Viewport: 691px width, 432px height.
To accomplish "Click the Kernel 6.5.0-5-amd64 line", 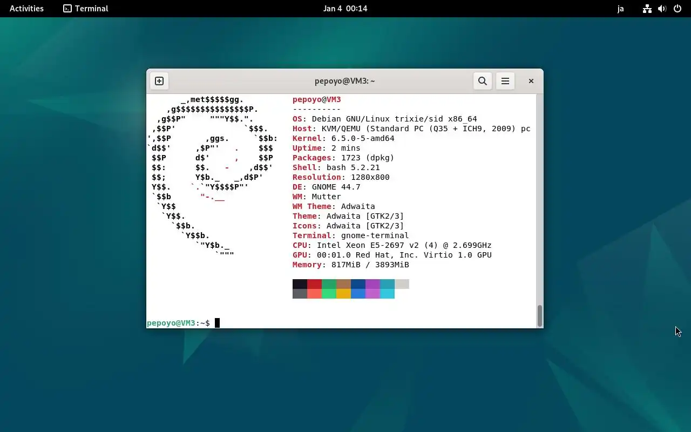I will [x=343, y=138].
